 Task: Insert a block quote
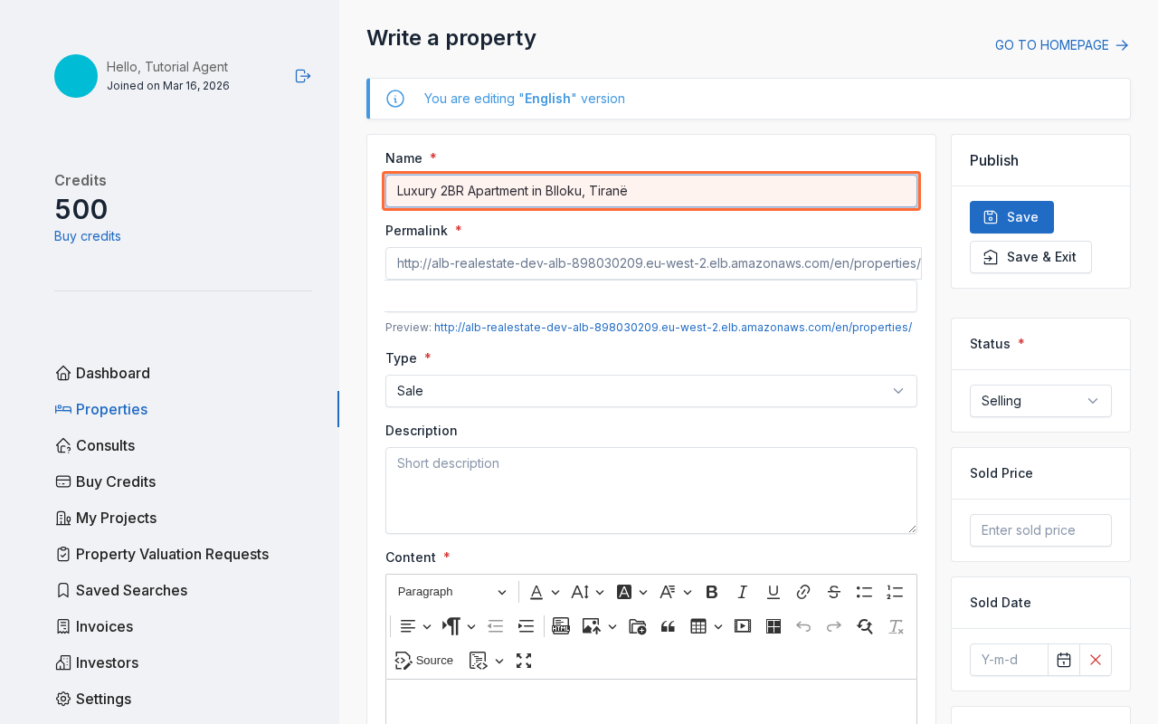click(668, 625)
